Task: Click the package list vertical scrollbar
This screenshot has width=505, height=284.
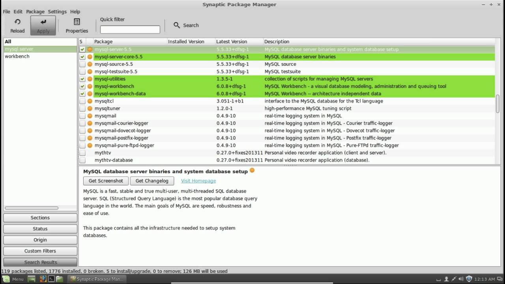Action: point(498,104)
